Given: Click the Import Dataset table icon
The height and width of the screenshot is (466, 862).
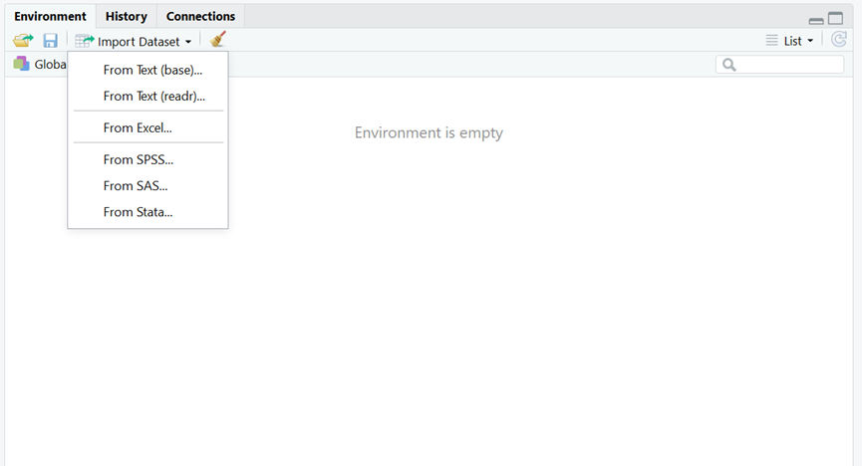Looking at the screenshot, I should (84, 41).
